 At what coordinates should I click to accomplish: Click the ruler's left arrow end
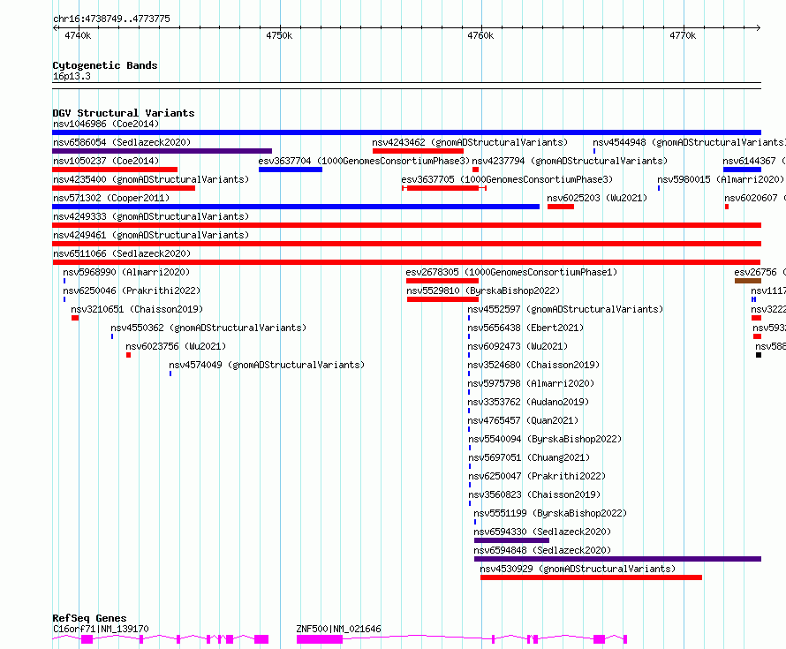click(55, 28)
